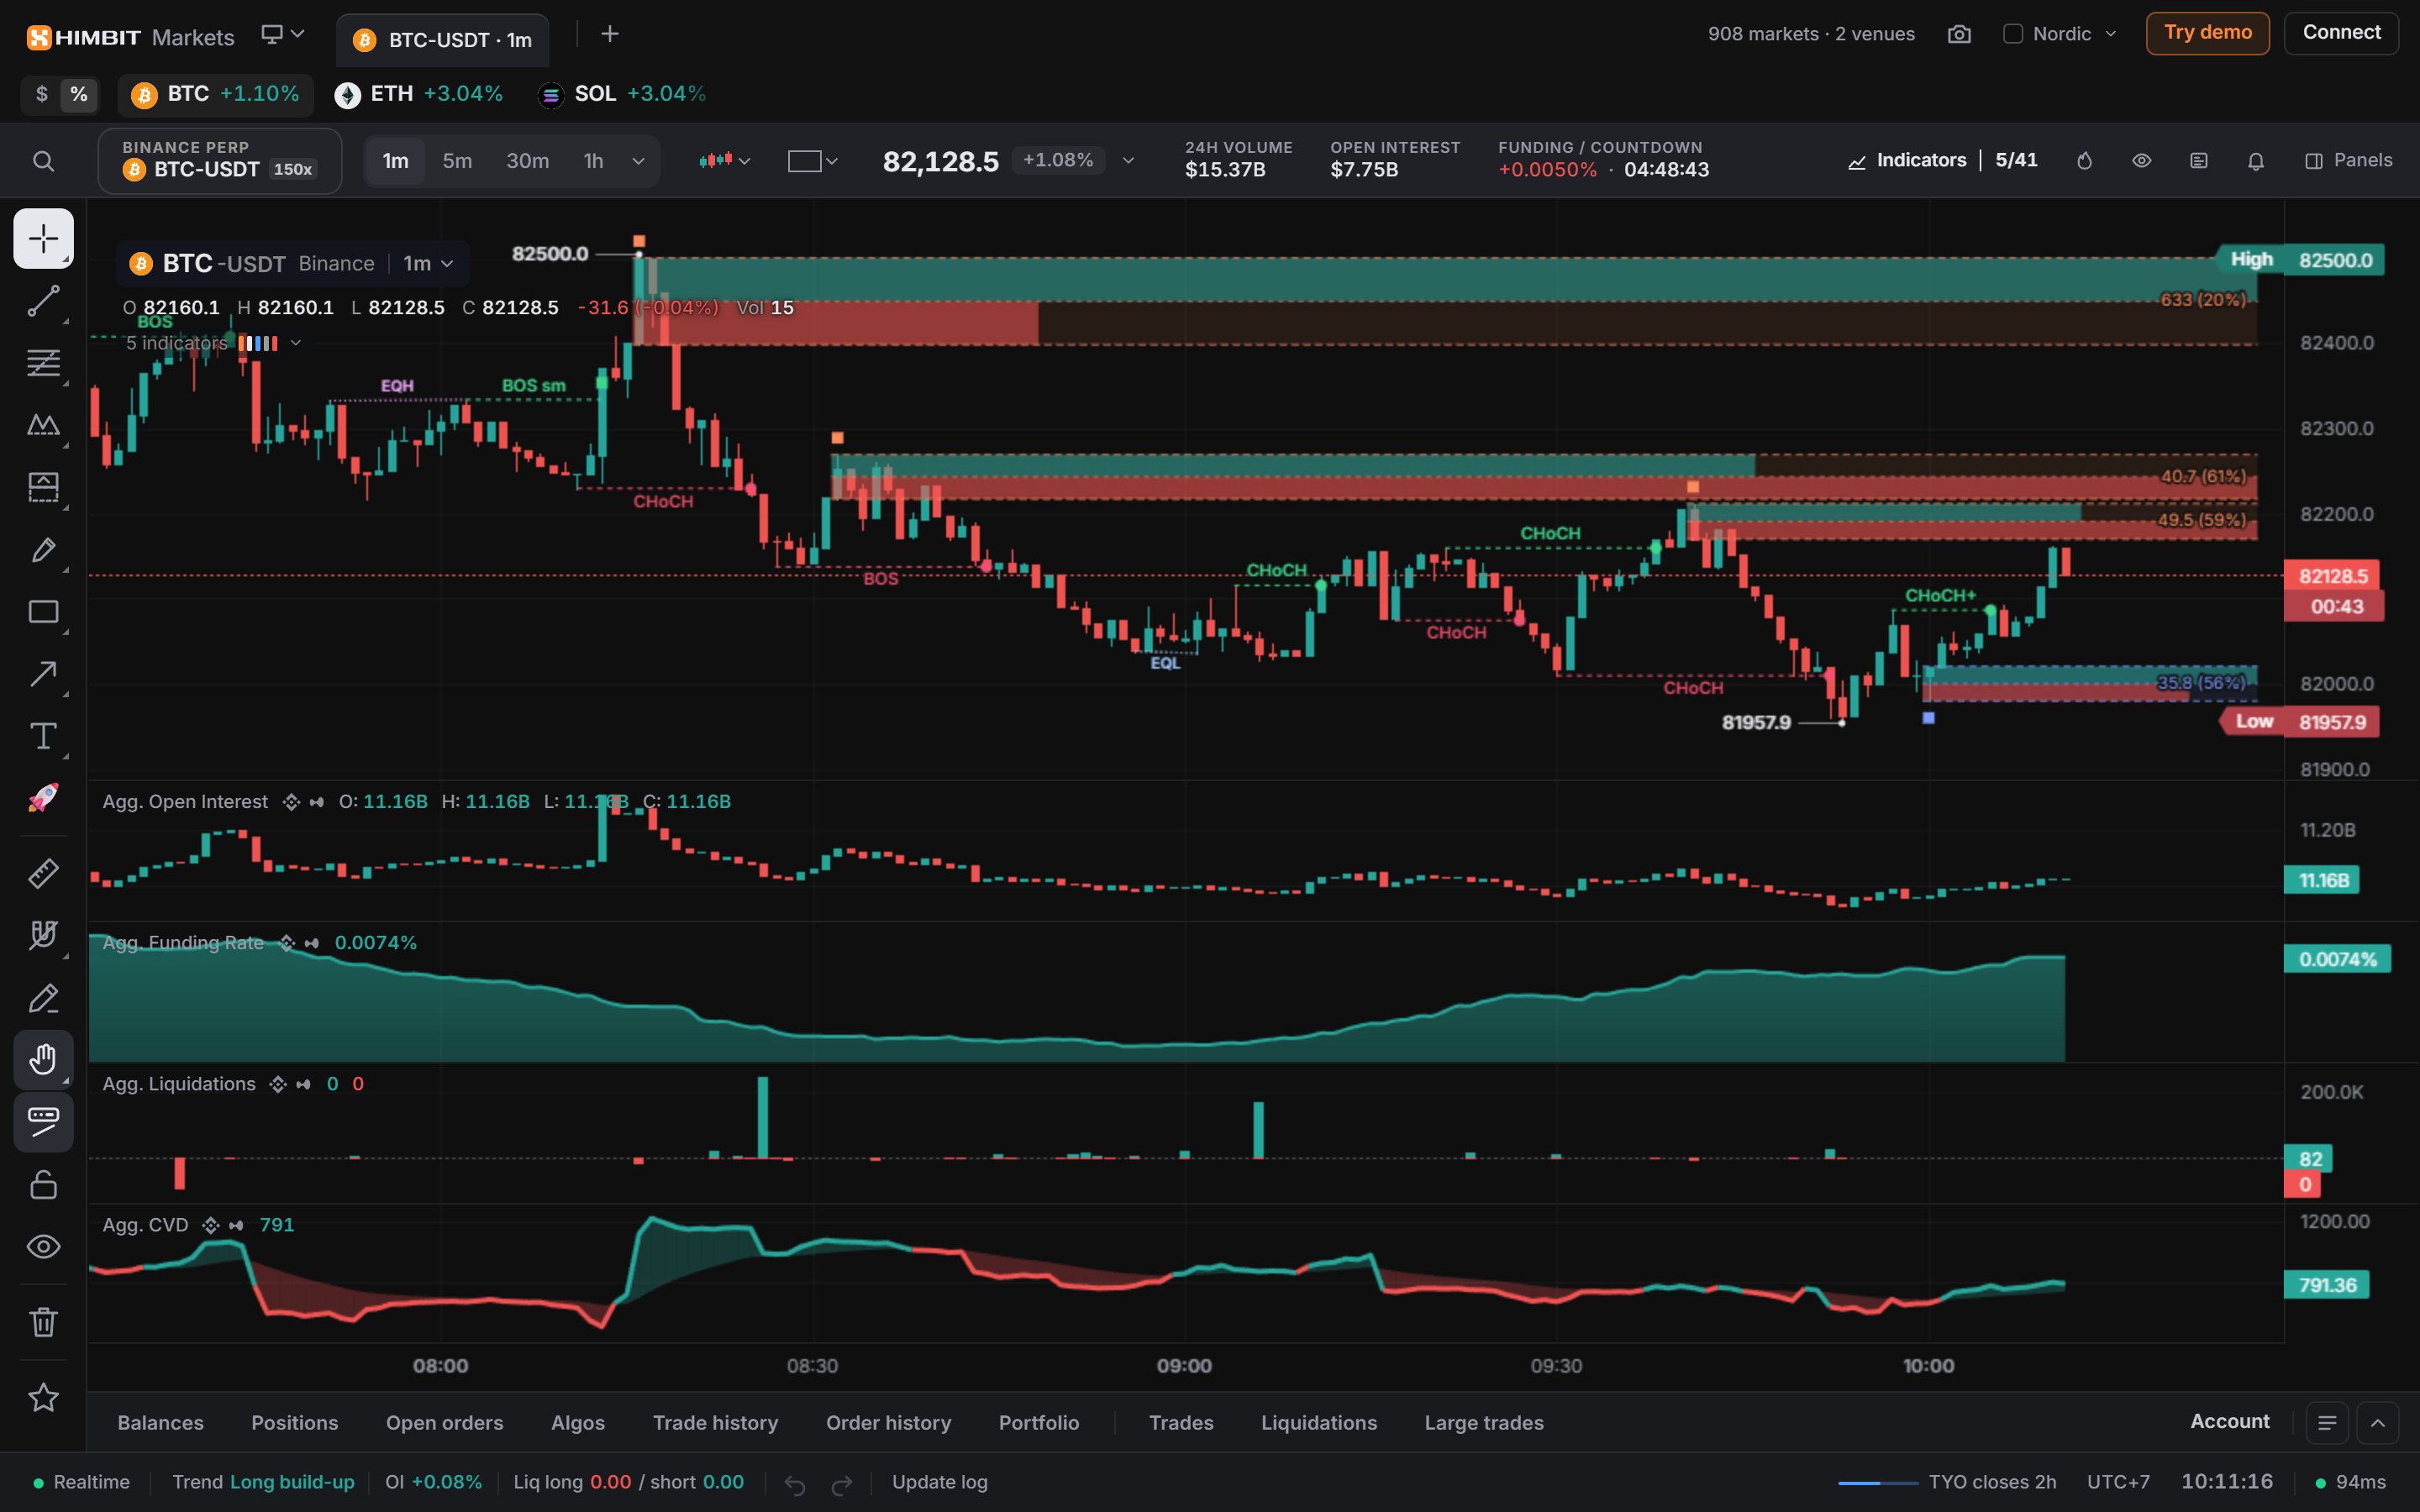Screen dimensions: 2420x1512
Task: Toggle drawings visibility eye in sidebar
Action: pyautogui.click(x=43, y=1246)
